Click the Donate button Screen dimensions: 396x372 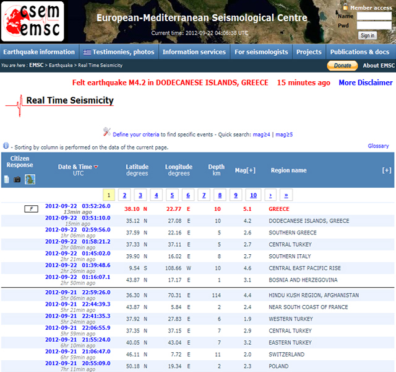click(x=342, y=66)
